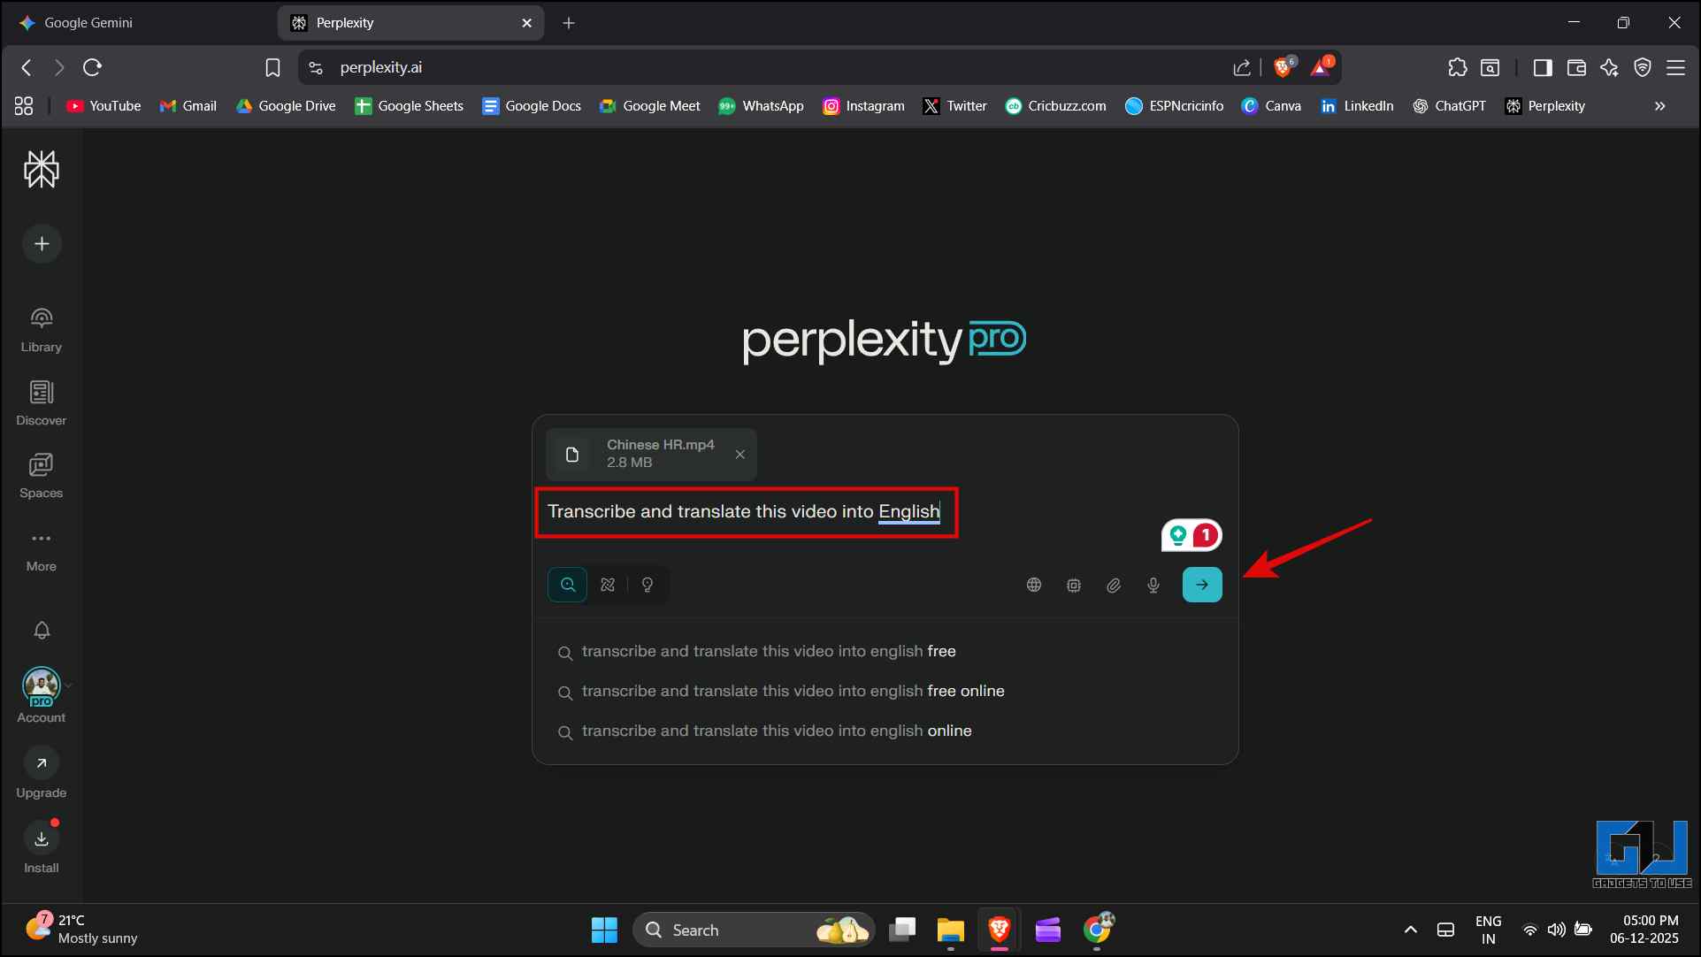The image size is (1701, 957).
Task: Click the paperclip attach file icon
Action: point(1113,585)
